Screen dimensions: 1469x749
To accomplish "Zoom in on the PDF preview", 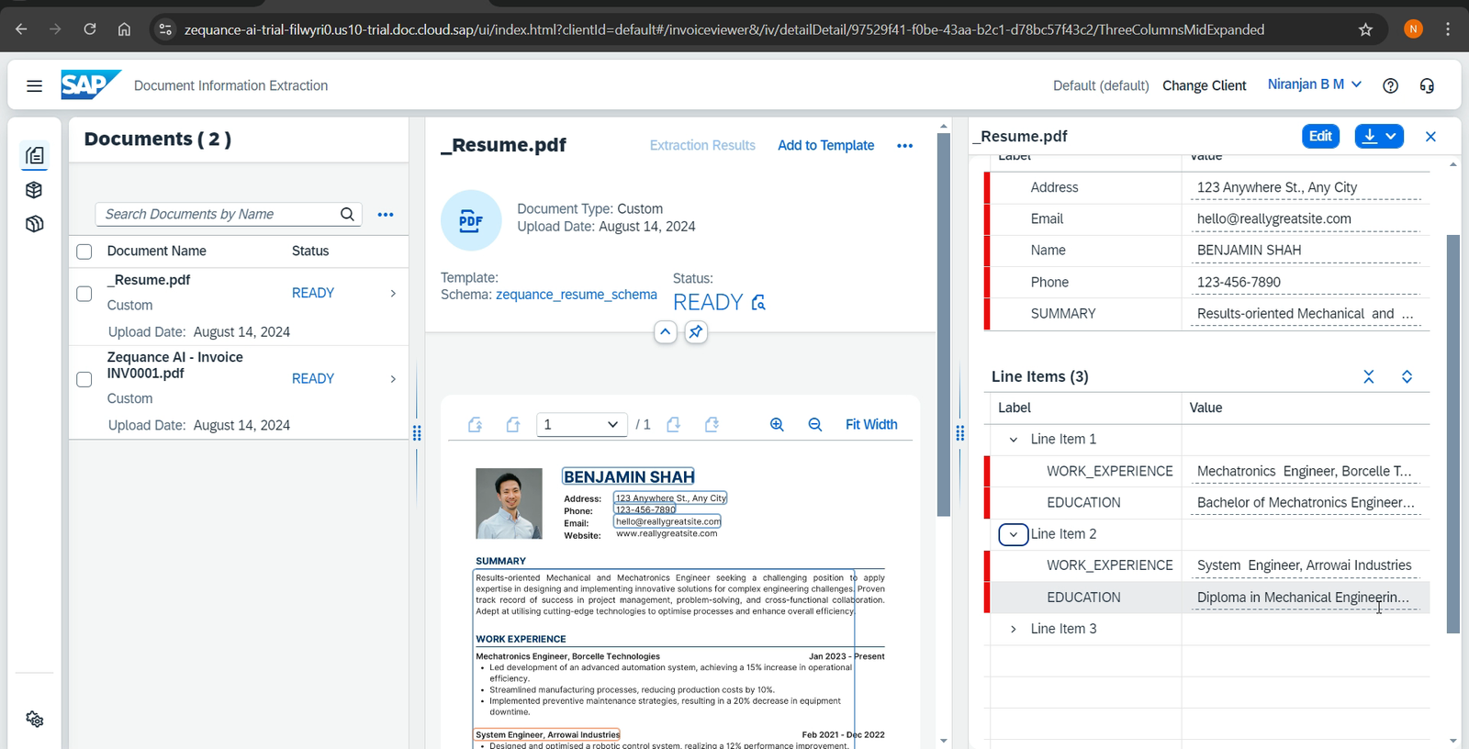I will click(x=777, y=424).
